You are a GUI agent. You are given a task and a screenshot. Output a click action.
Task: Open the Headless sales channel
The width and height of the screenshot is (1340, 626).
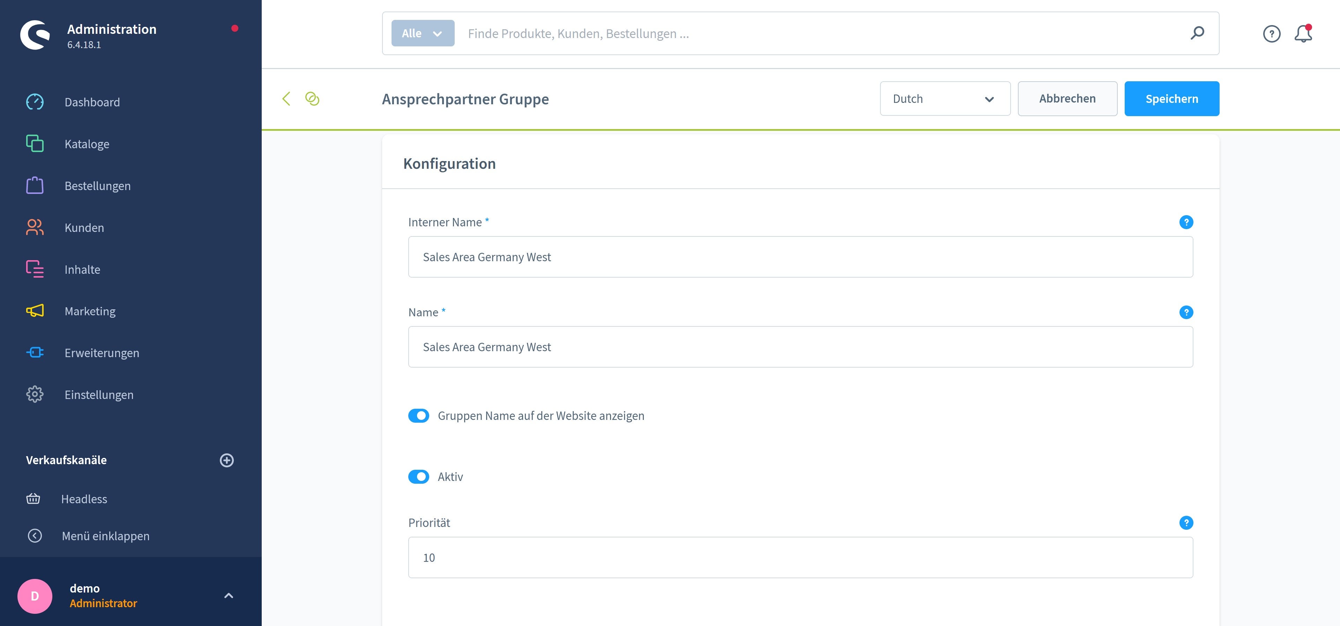click(x=130, y=499)
